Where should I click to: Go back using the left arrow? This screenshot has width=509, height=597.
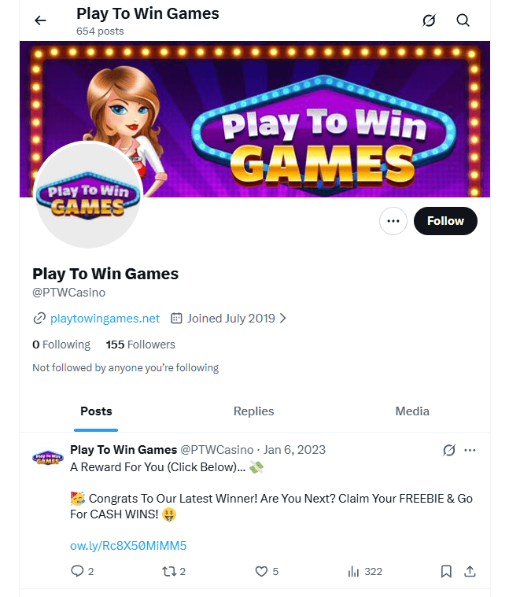click(x=40, y=20)
